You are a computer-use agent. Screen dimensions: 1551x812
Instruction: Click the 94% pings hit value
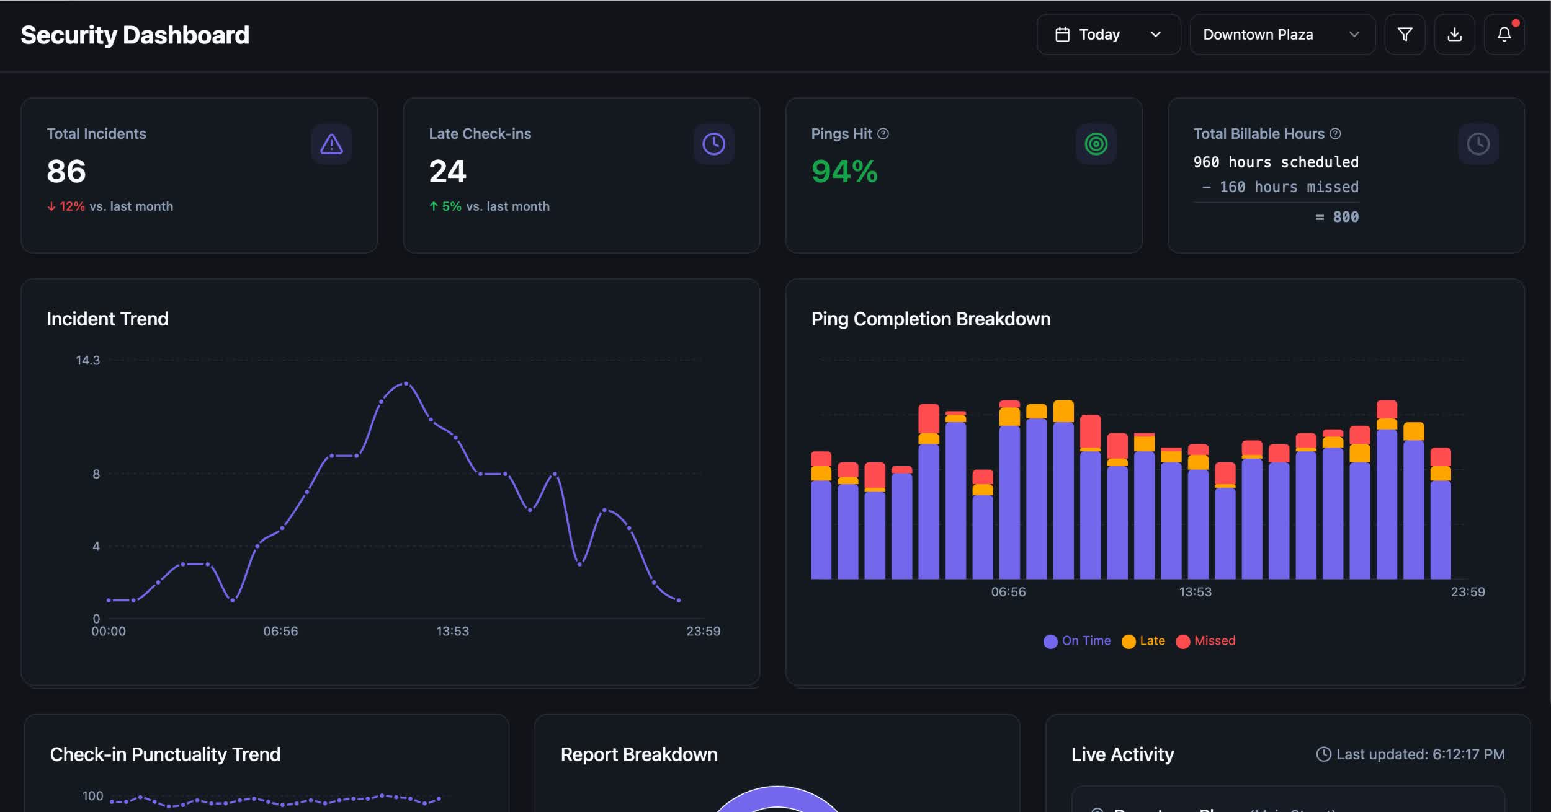pyautogui.click(x=844, y=171)
